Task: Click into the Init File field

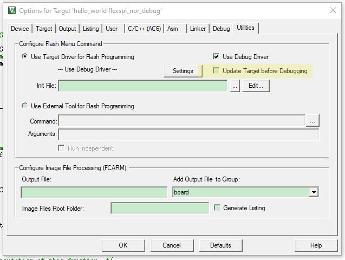Action: coord(143,86)
